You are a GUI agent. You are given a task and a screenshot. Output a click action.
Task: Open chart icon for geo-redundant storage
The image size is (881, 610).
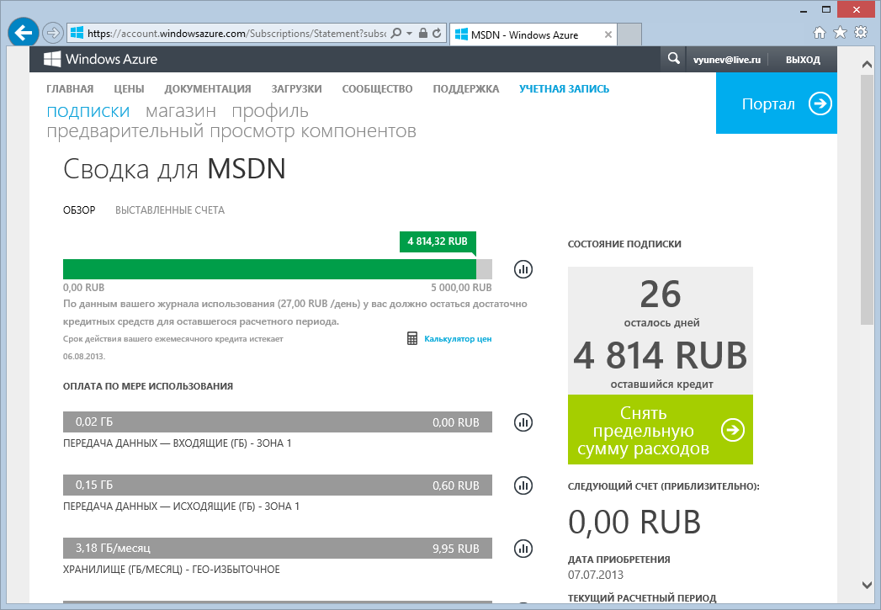tap(523, 549)
